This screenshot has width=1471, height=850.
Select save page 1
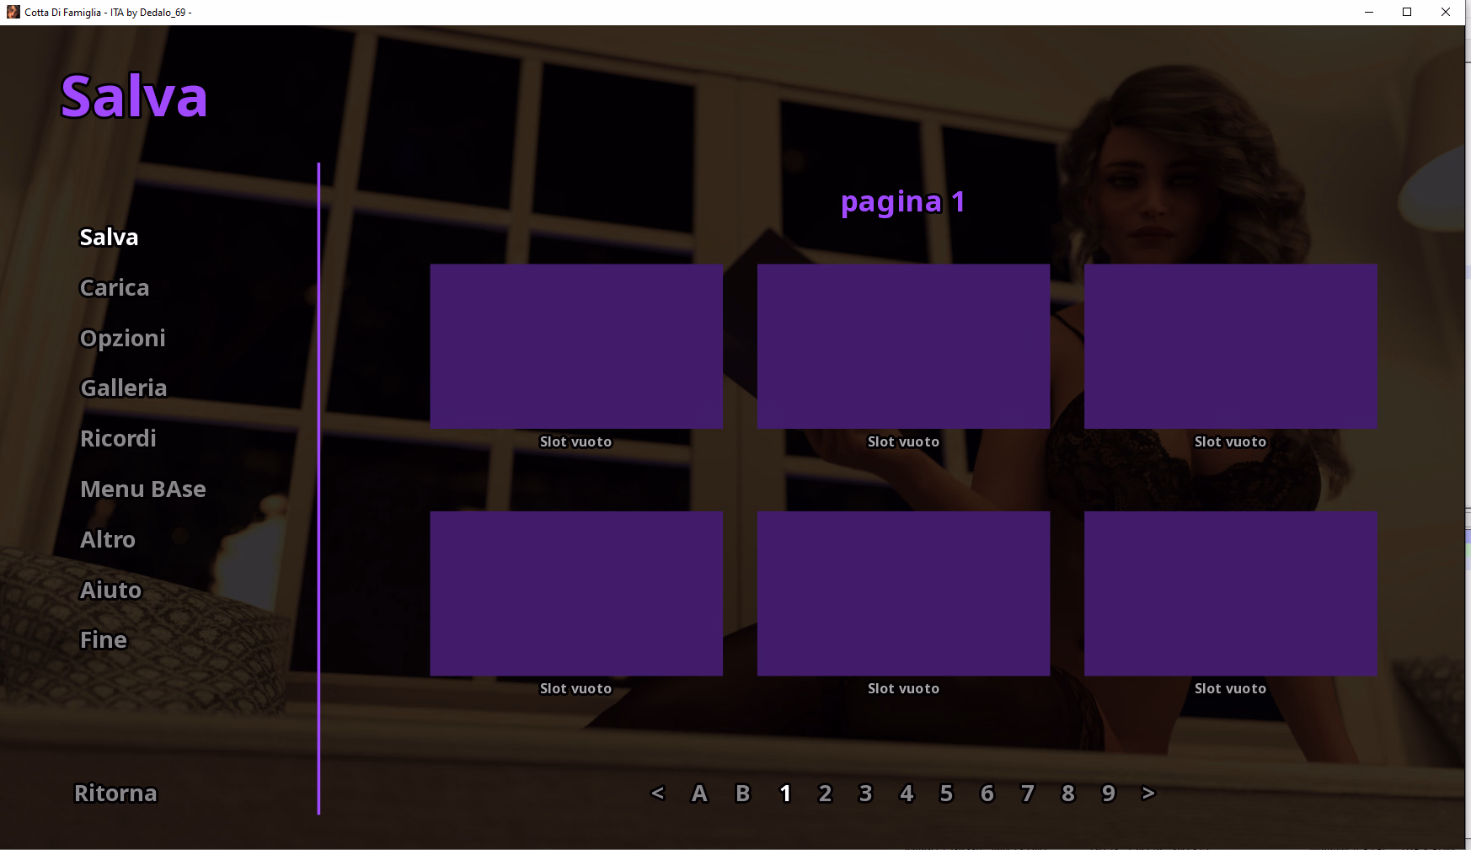click(785, 794)
